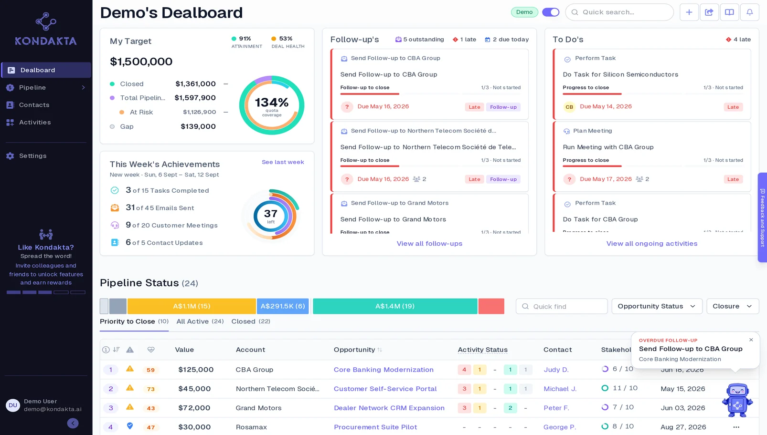Close the Overdue Follow-up popup
767x435 pixels.
pos(751,340)
